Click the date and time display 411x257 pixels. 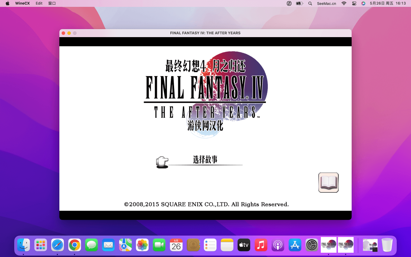tap(388, 3)
